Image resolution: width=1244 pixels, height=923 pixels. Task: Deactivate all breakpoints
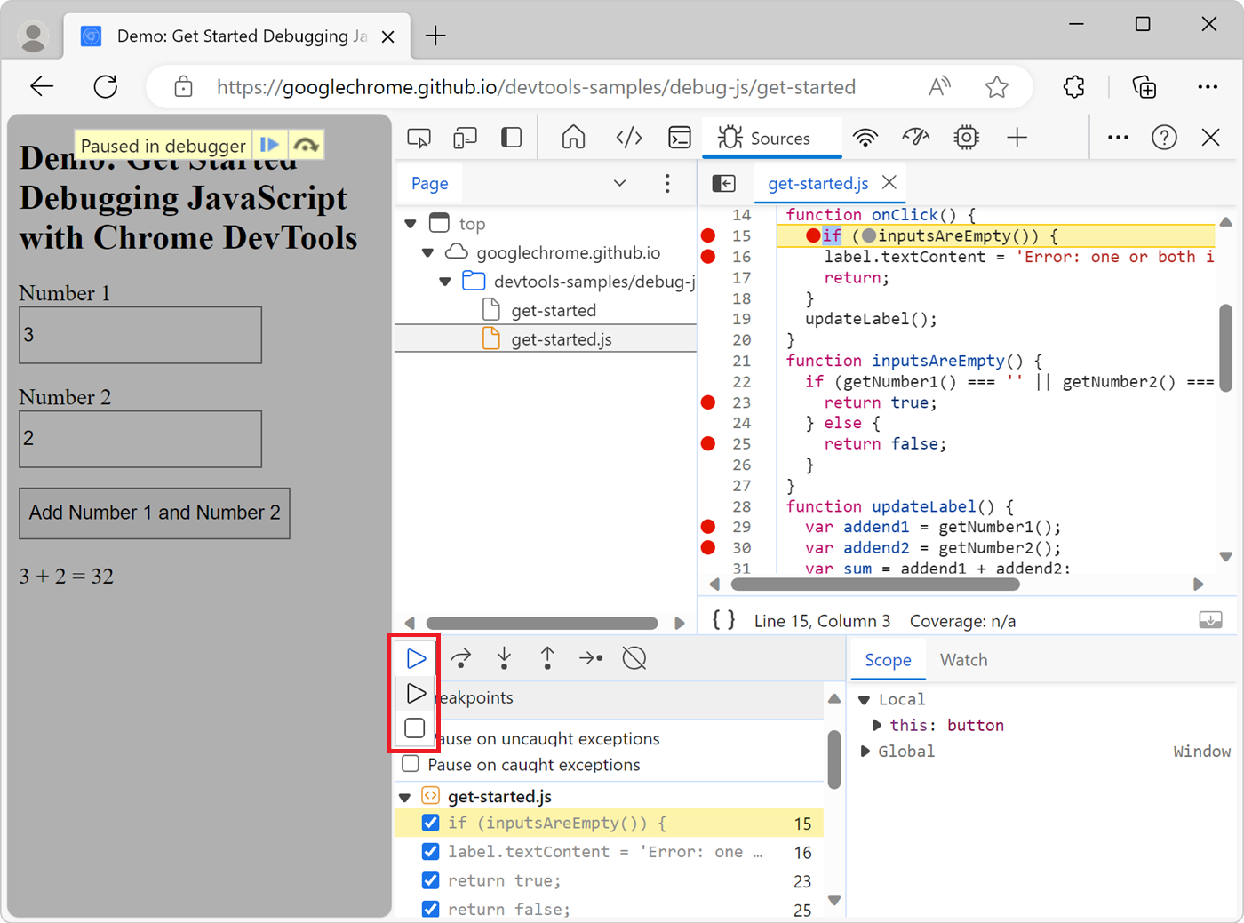634,658
